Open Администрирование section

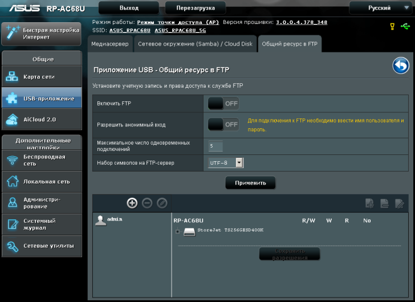[x=42, y=203]
